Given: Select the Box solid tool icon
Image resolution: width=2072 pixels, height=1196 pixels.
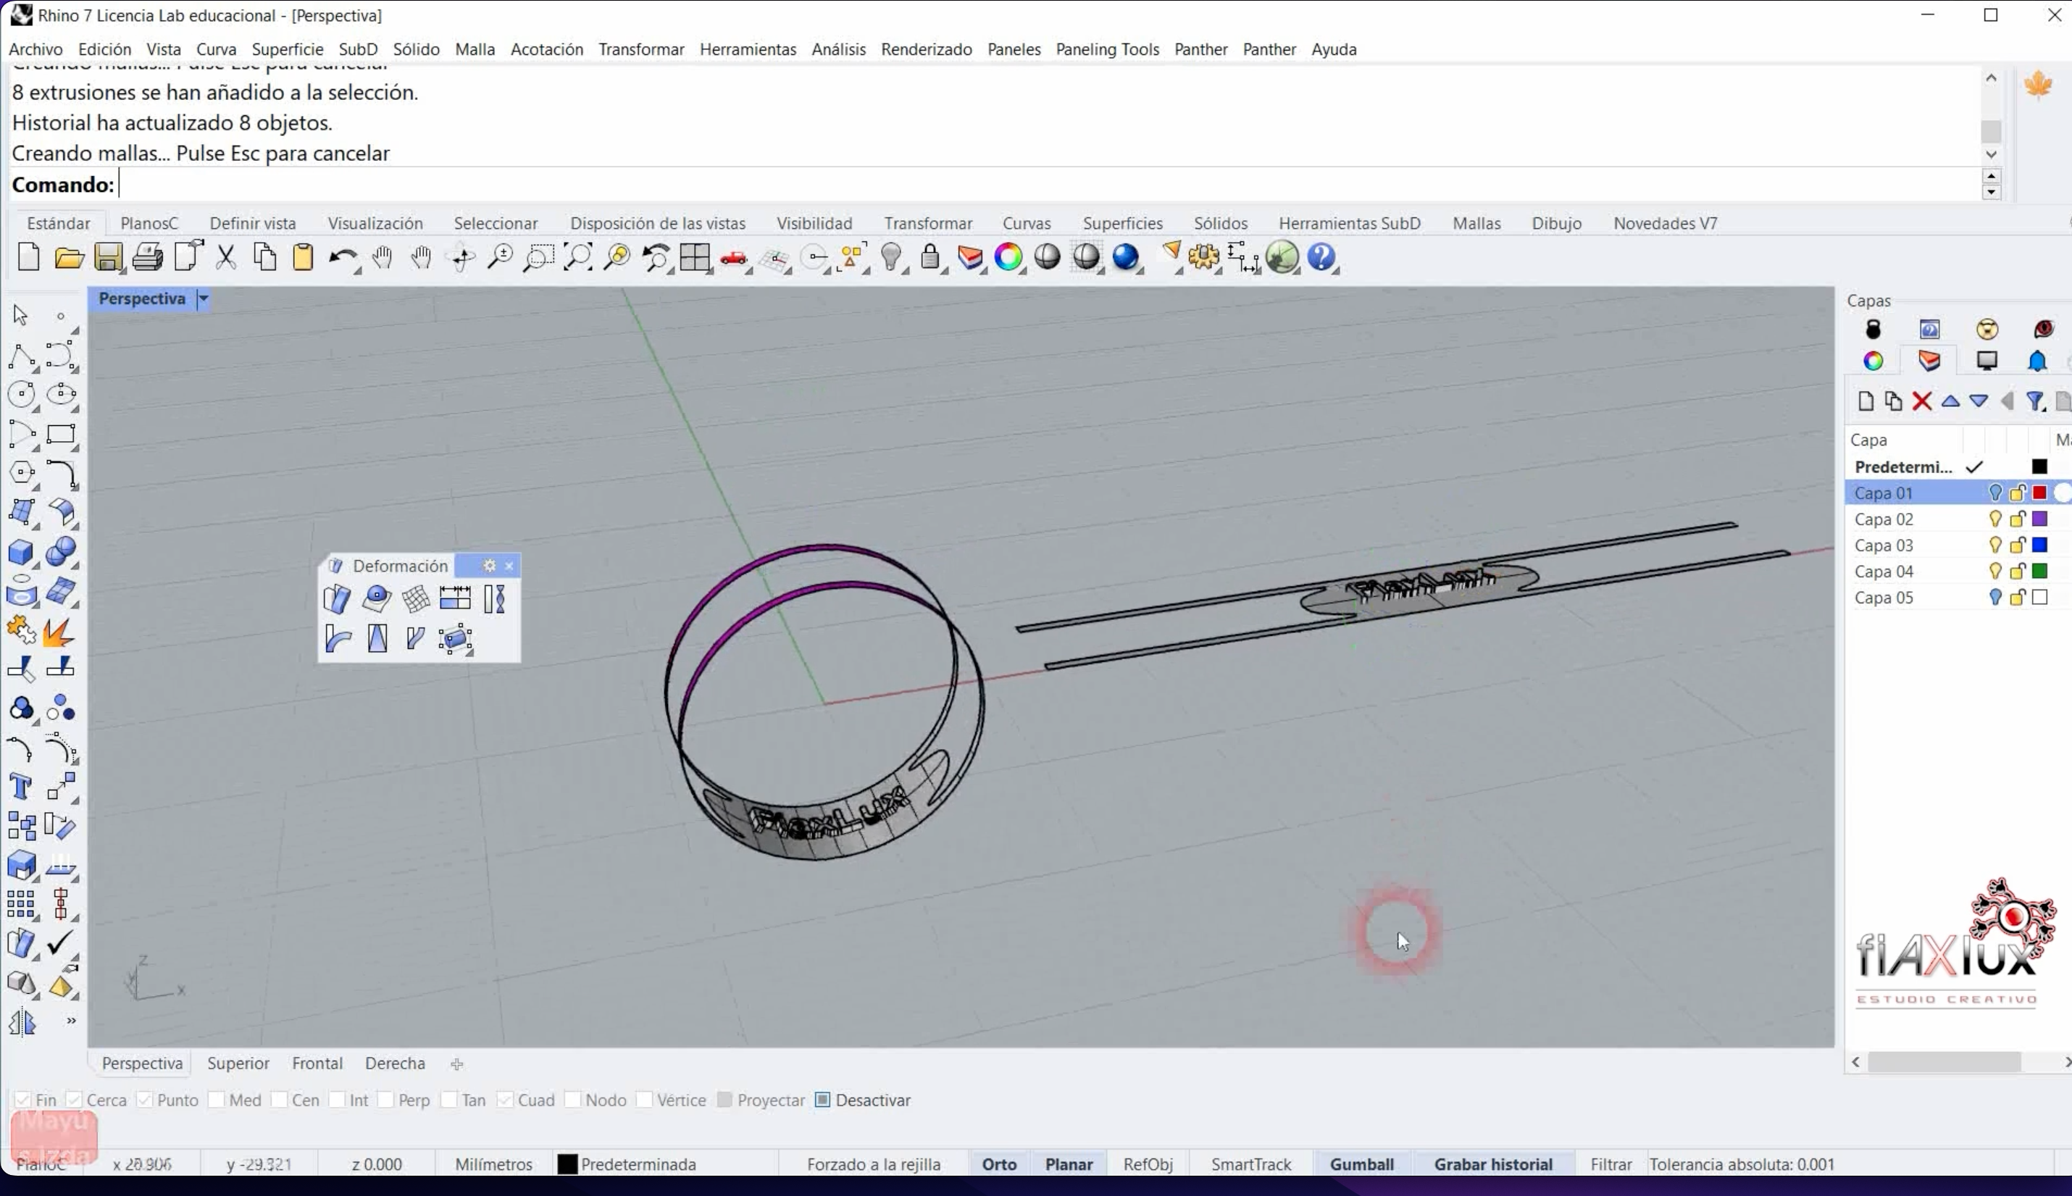Looking at the screenshot, I should pos(20,552).
